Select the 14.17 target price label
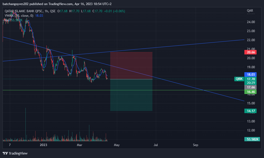This screenshot has width=264, height=158. coord(250,111)
